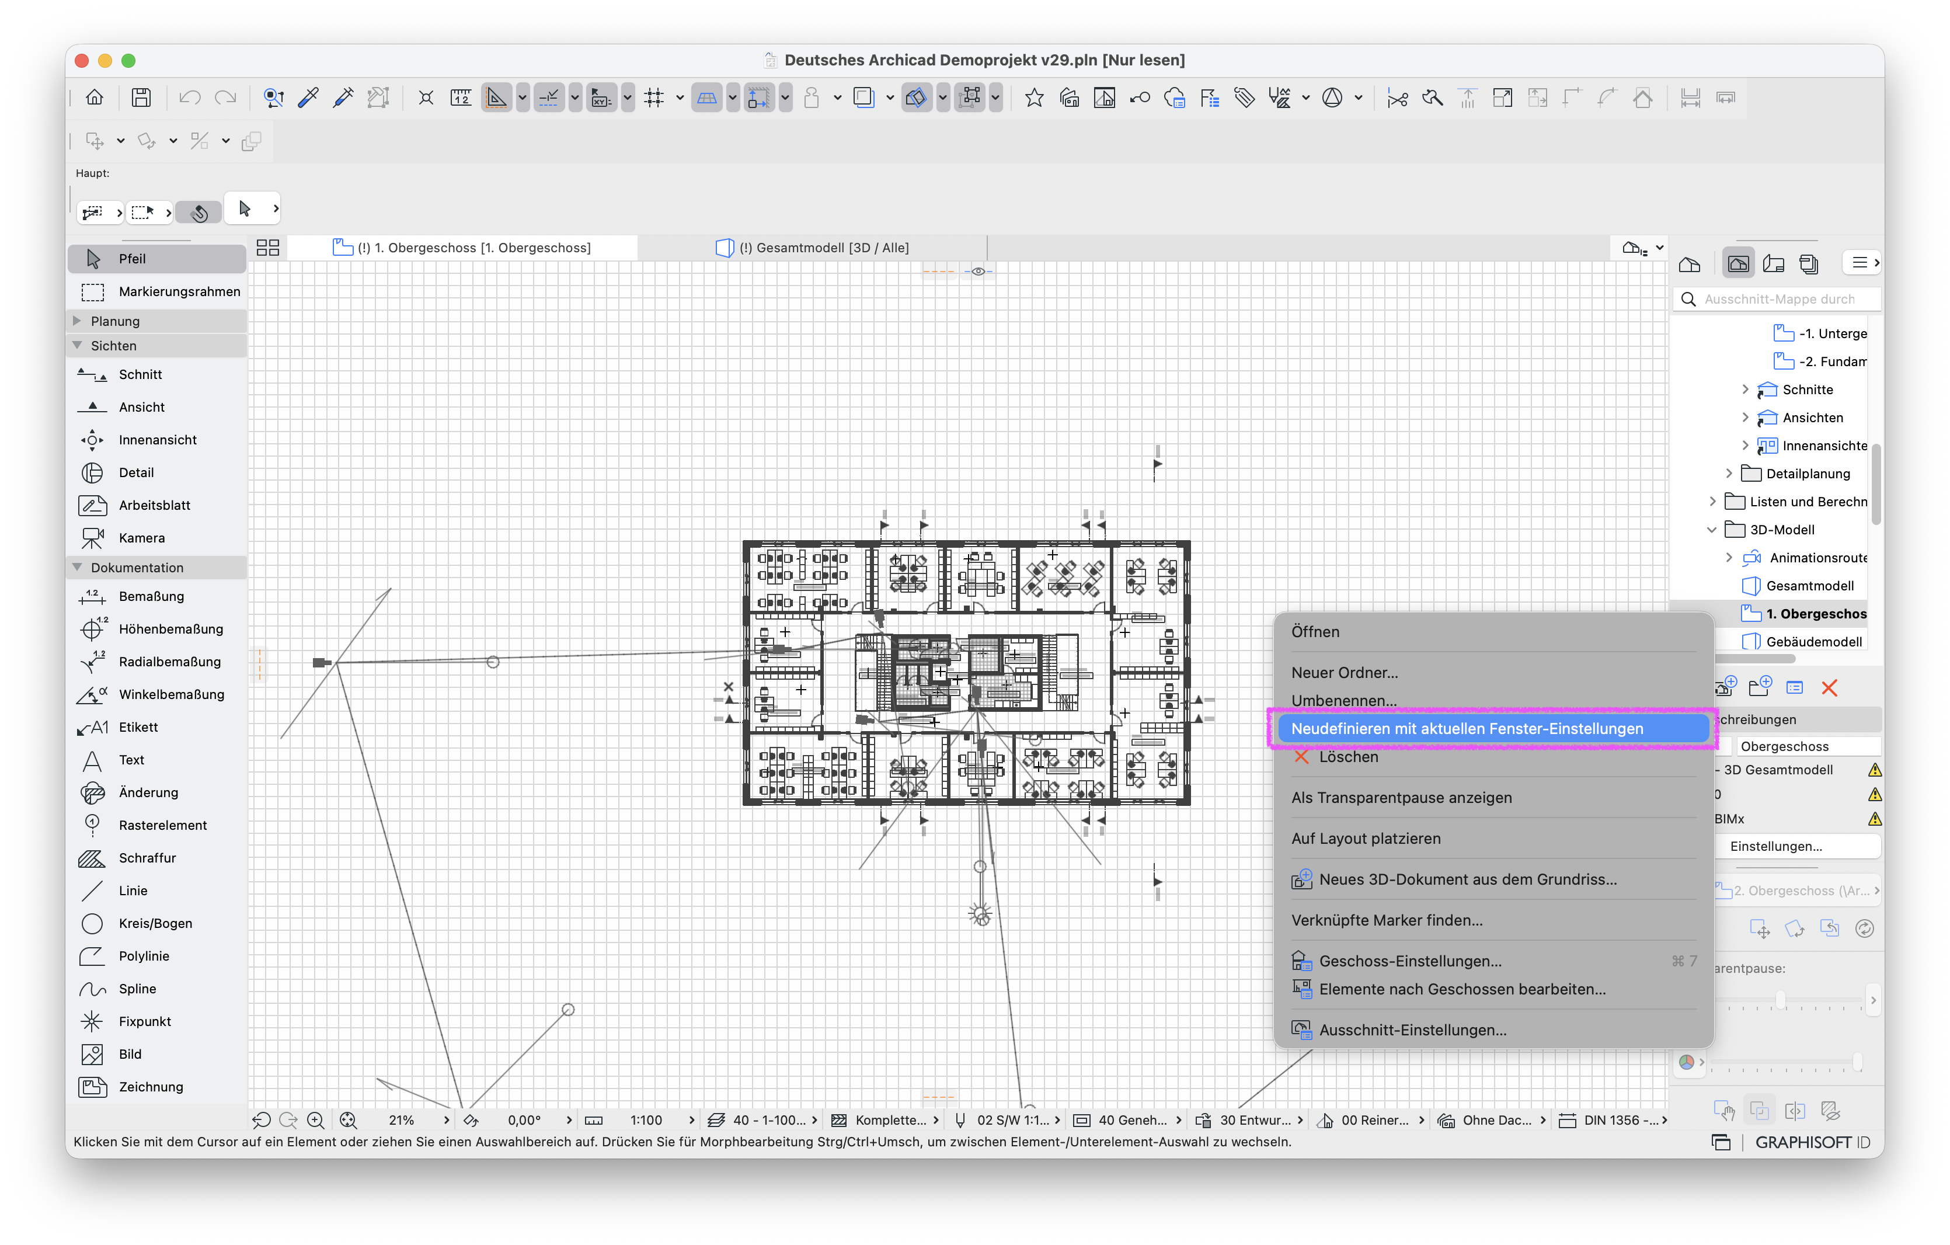Expand the Schnitte folder in navigator
Image resolution: width=1950 pixels, height=1245 pixels.
1745,390
